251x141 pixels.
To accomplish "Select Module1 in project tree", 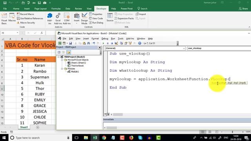I will pyautogui.click(x=75, y=72).
